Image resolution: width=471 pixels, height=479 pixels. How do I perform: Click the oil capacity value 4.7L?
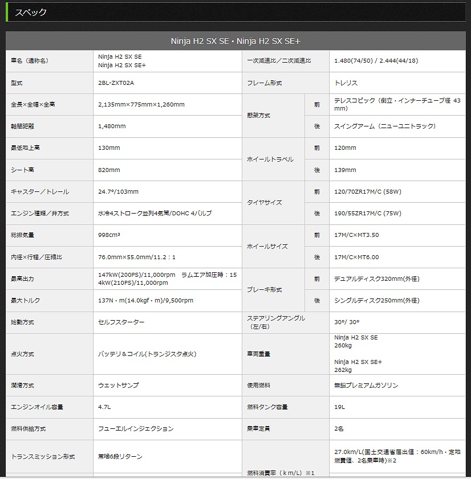click(104, 407)
